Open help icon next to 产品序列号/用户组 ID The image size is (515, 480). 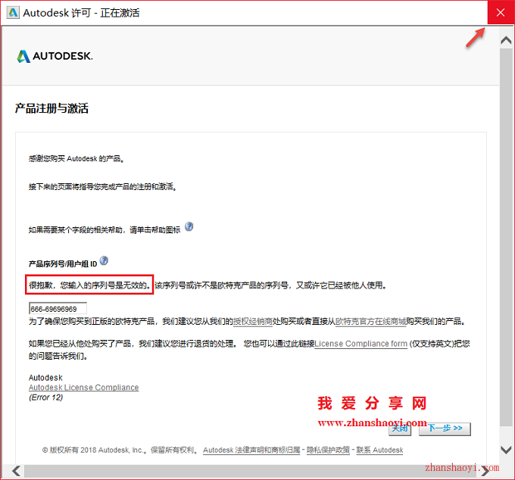point(104,260)
